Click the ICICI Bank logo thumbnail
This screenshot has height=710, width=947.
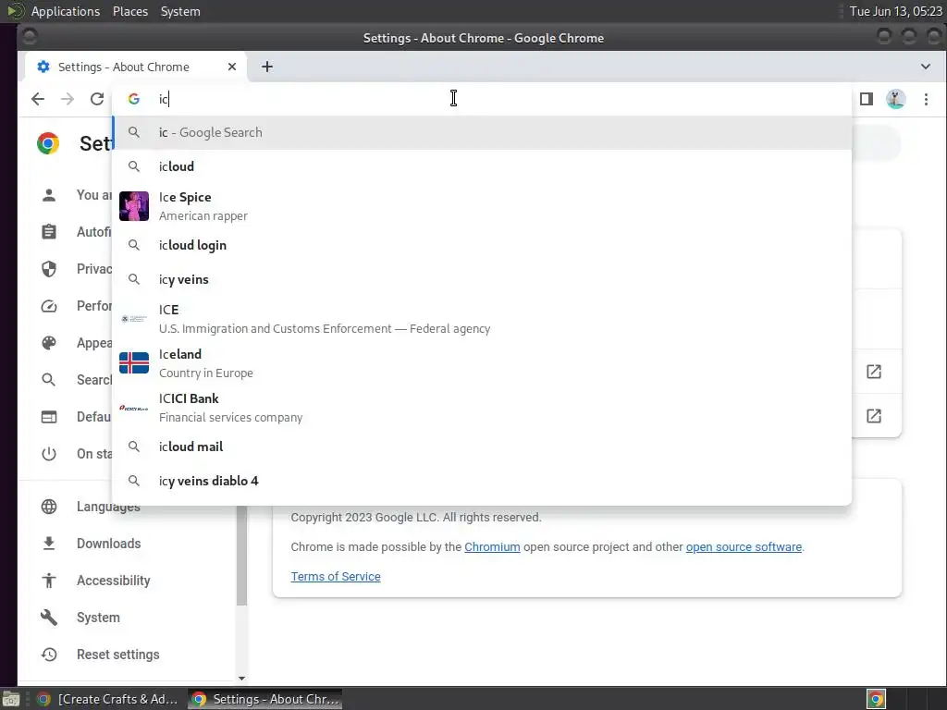pos(134,408)
